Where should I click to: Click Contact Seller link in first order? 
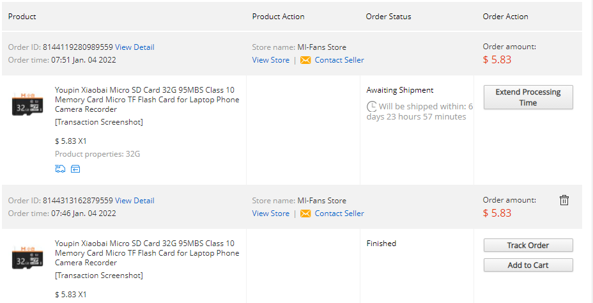(x=339, y=60)
